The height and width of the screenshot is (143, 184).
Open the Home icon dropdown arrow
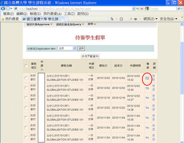116,19
